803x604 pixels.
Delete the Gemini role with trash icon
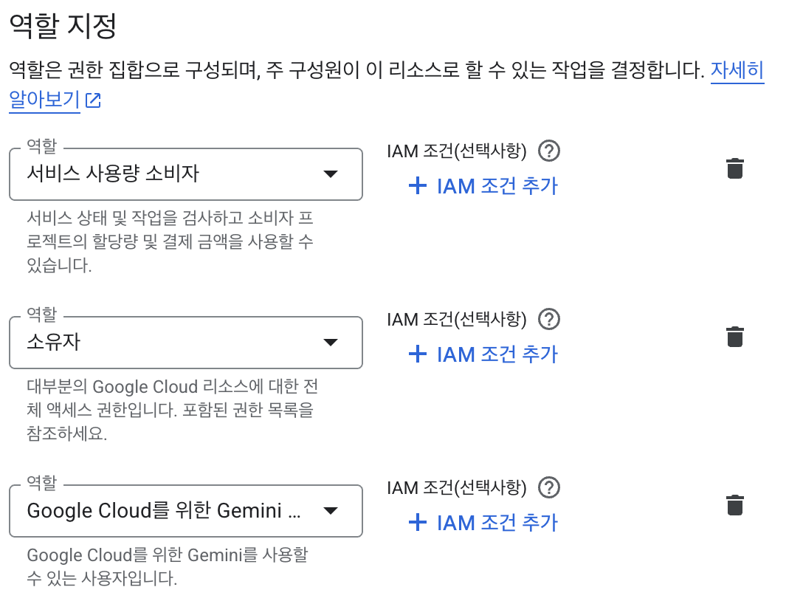[x=734, y=504]
